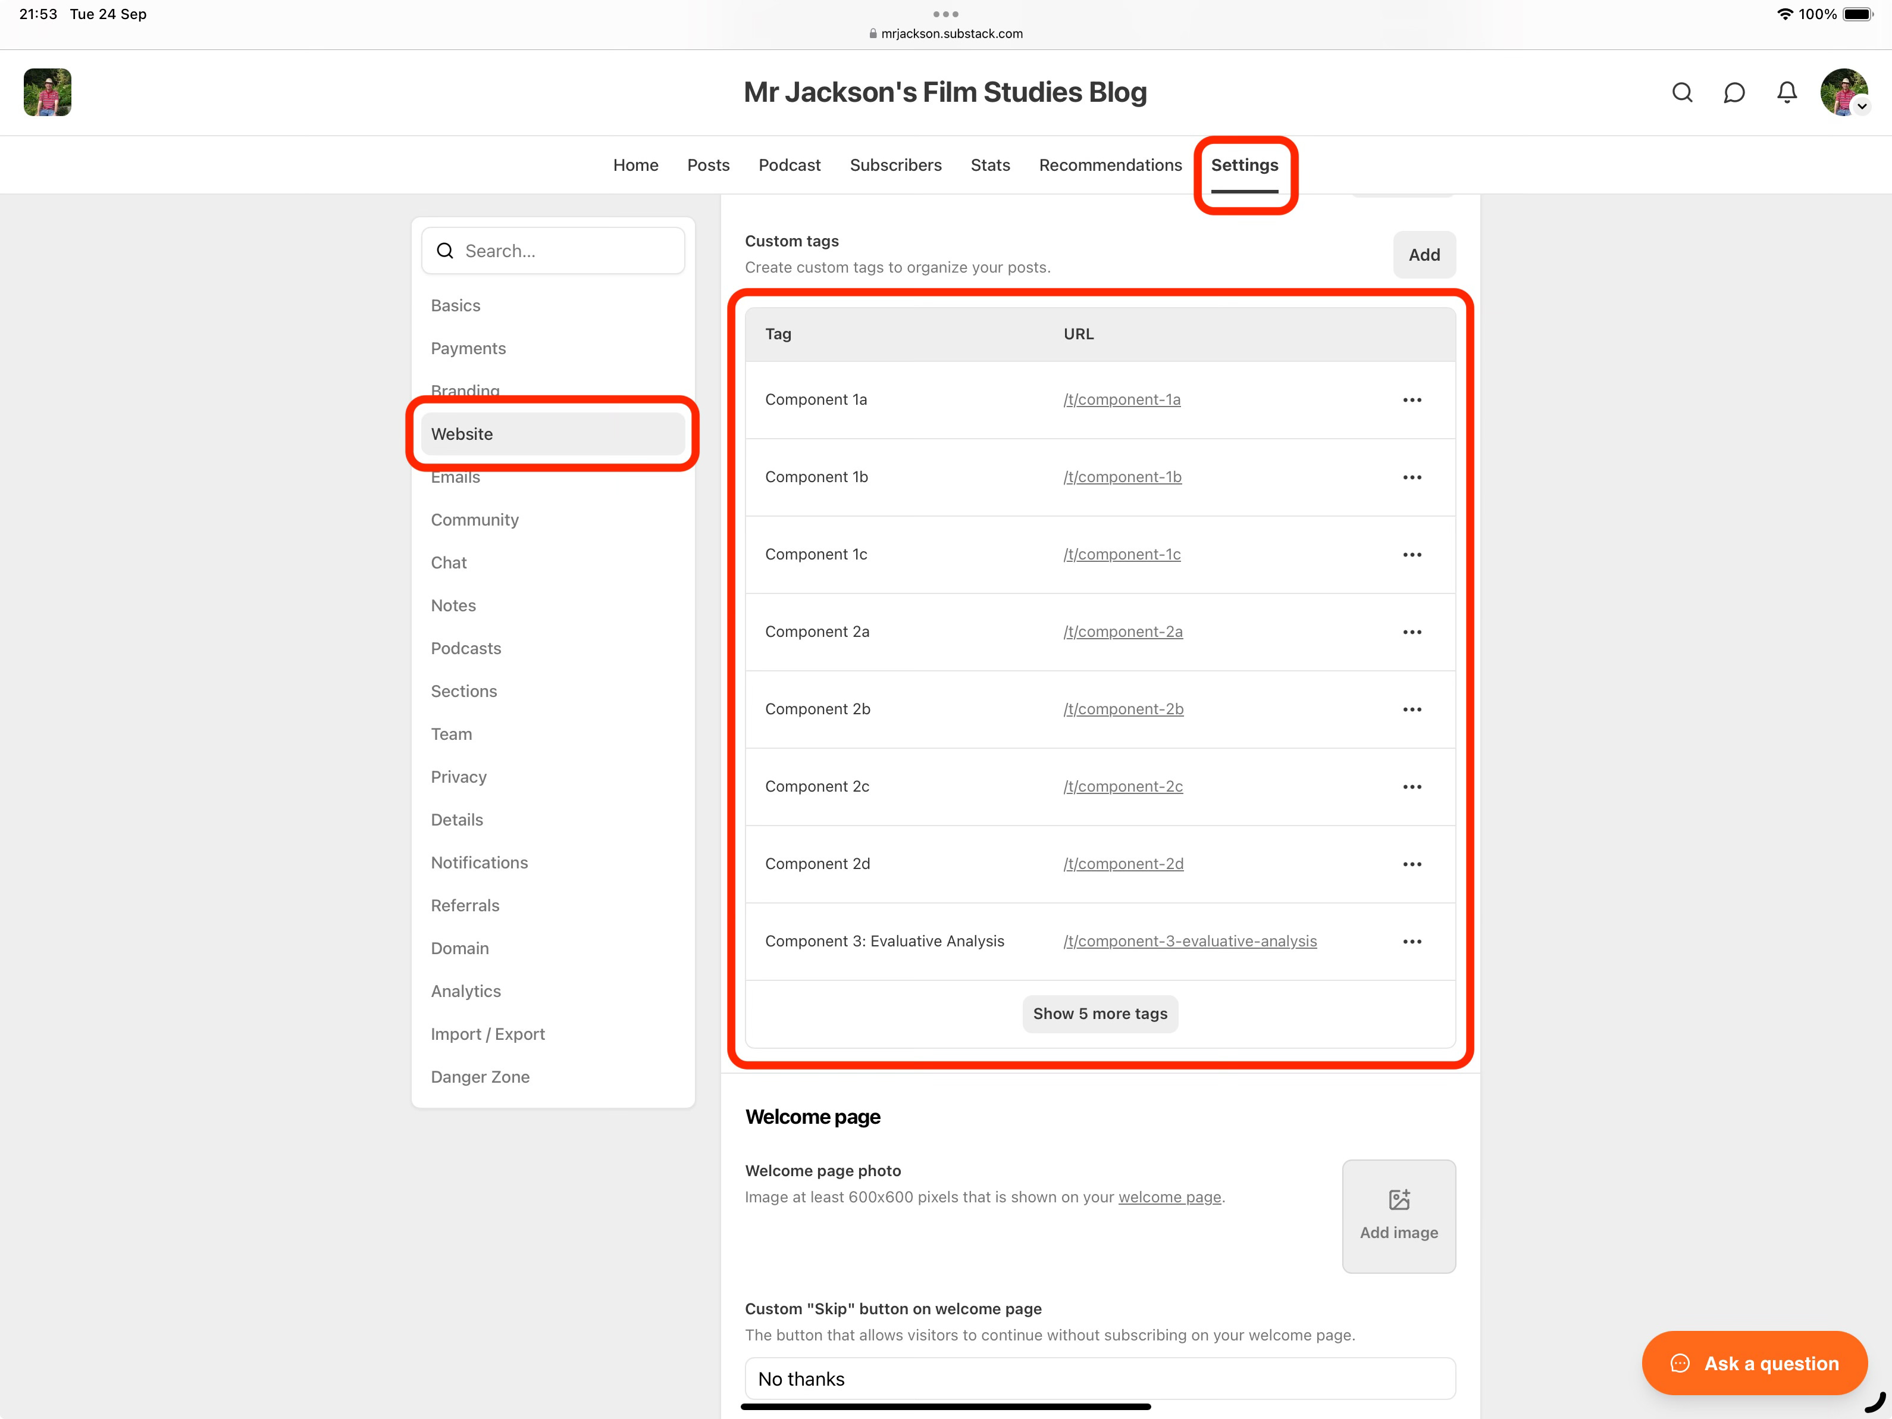The image size is (1892, 1419).
Task: View the Stats tab
Action: point(989,165)
